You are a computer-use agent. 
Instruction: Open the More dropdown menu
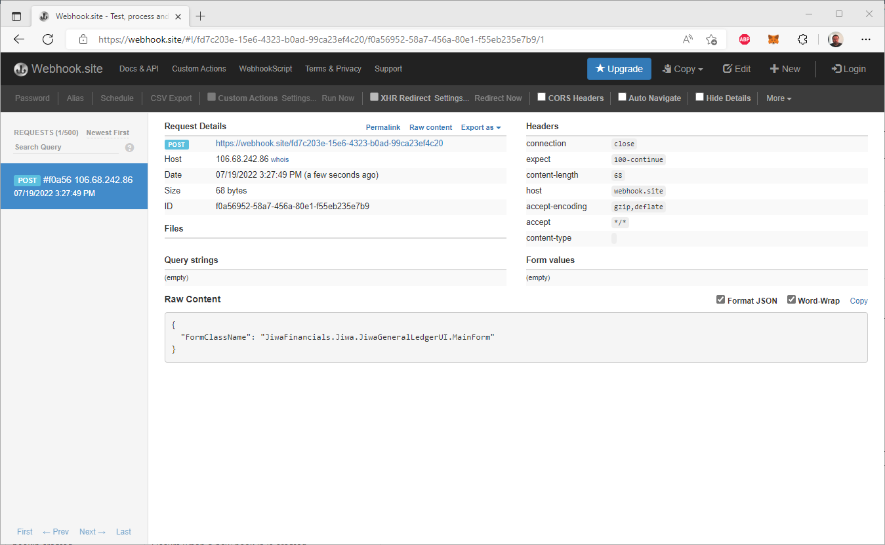pos(779,98)
